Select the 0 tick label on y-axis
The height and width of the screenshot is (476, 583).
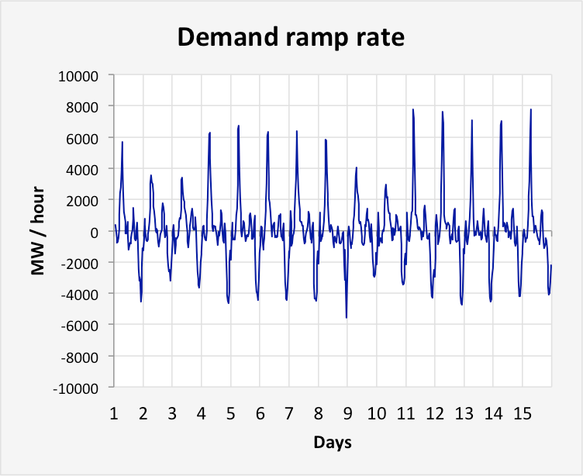coord(93,232)
